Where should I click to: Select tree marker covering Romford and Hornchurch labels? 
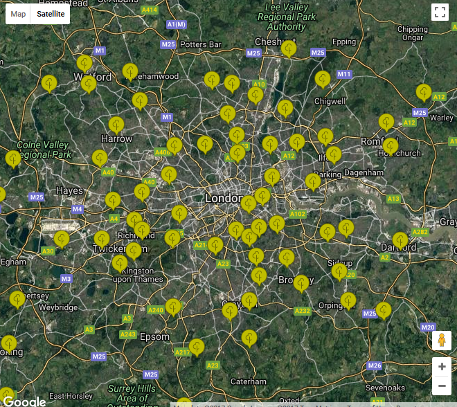(391, 147)
